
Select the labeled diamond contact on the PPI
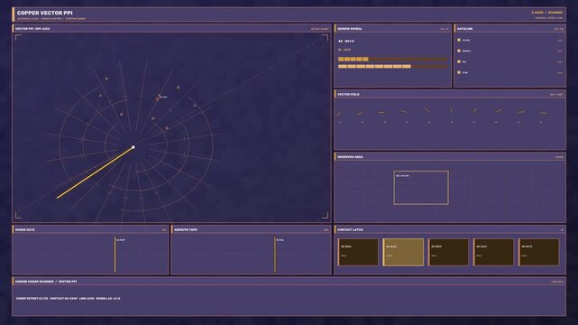pyautogui.click(x=158, y=99)
